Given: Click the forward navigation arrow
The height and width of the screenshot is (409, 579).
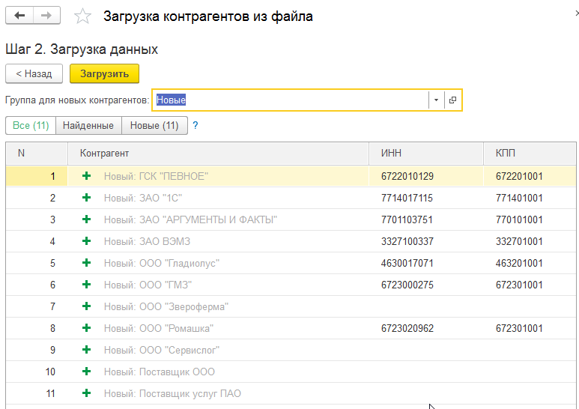Looking at the screenshot, I should click(47, 16).
